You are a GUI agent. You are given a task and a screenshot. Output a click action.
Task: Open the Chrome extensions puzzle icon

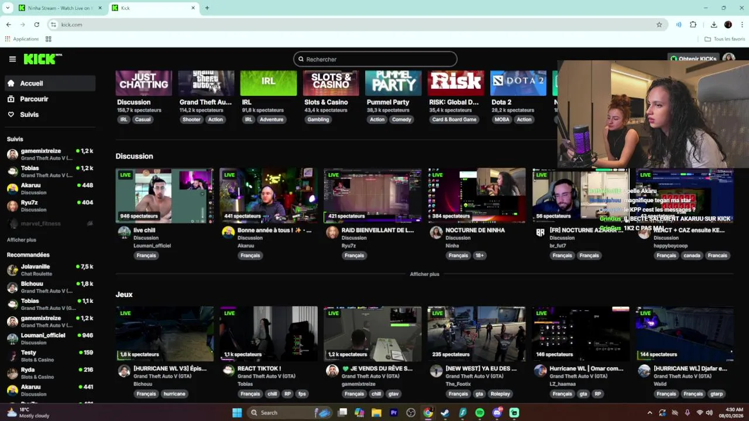point(693,25)
